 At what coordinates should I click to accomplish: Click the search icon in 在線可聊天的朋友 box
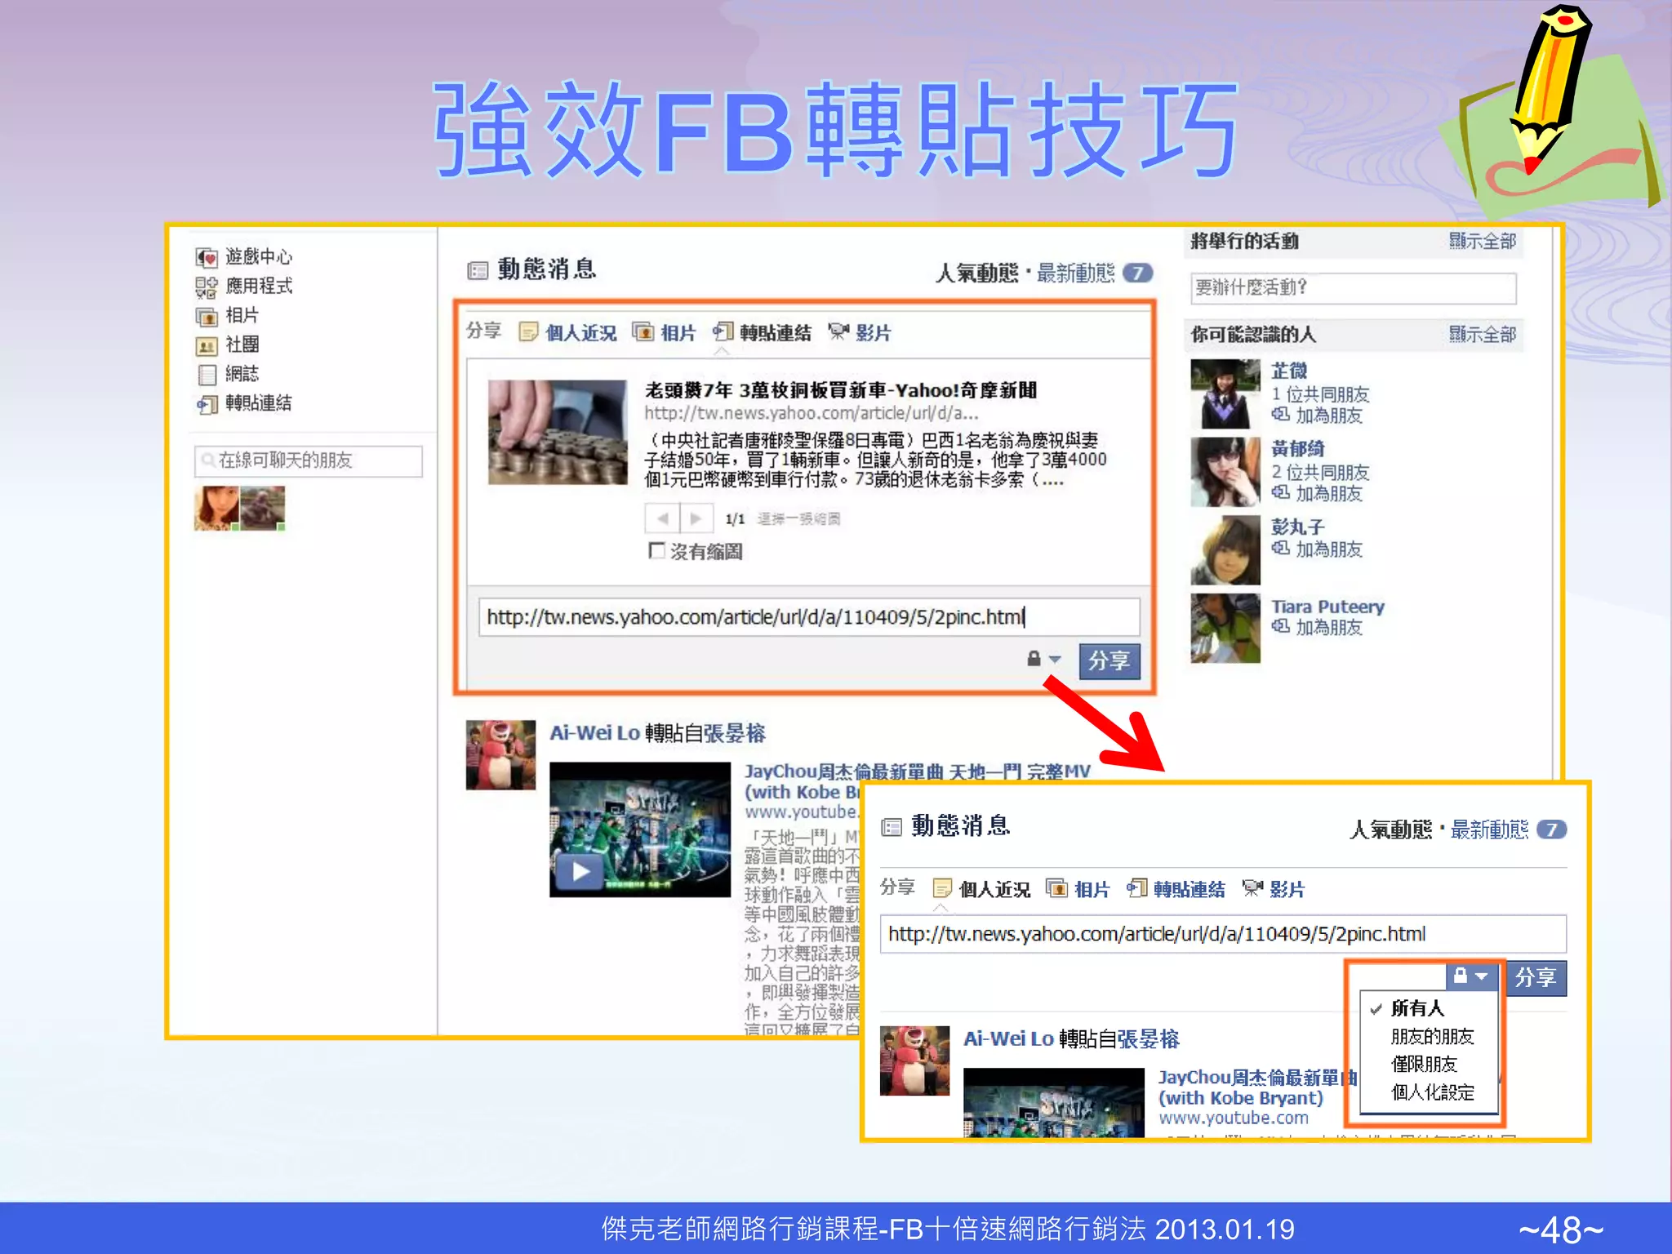[x=208, y=460]
